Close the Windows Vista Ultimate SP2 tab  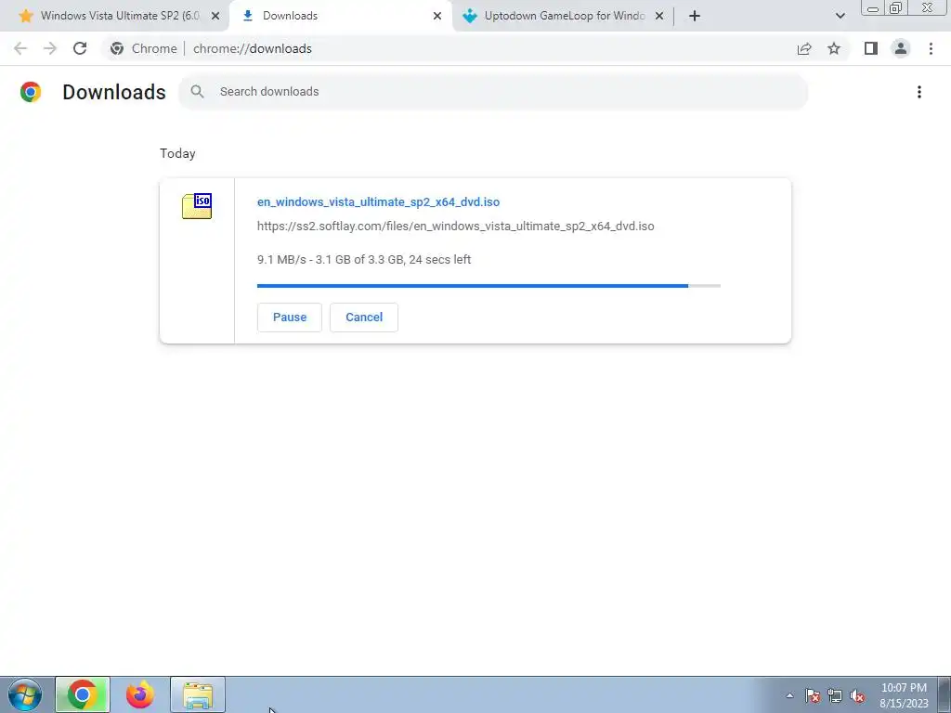215,16
